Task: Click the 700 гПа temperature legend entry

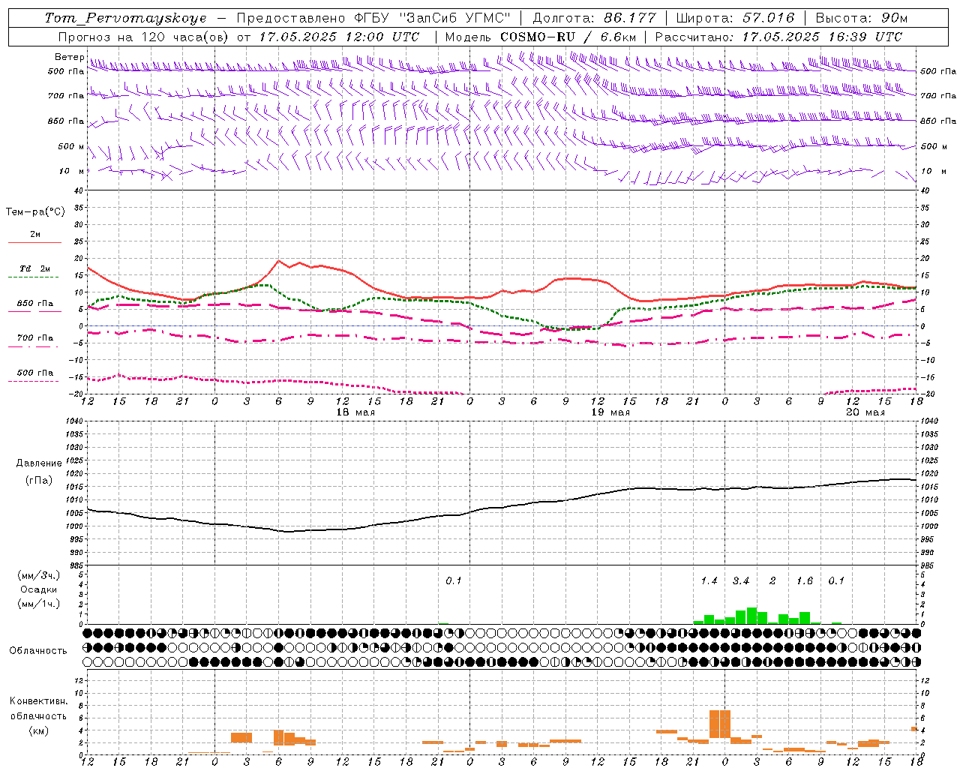Action: tap(35, 338)
